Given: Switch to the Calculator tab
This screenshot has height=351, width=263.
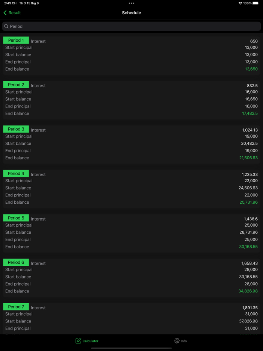Looking at the screenshot, I should (x=87, y=340).
